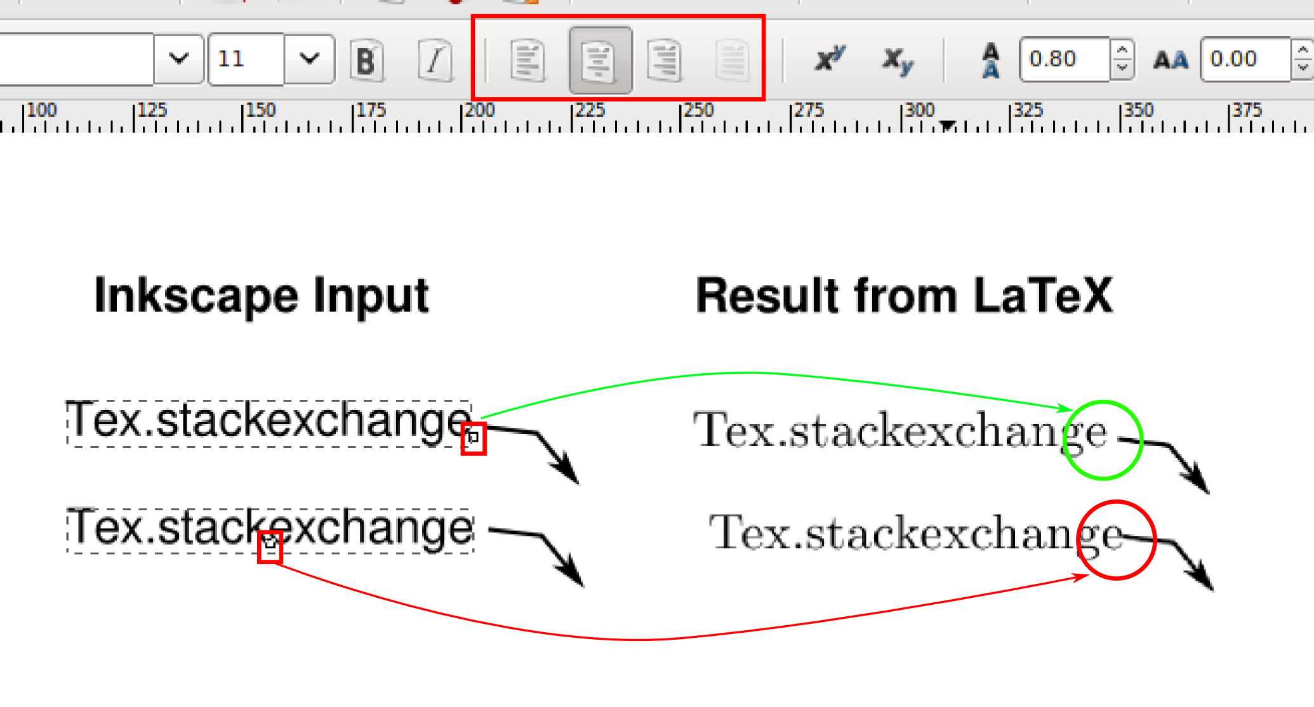The image size is (1314, 707).
Task: Toggle italic text formatting
Action: coord(435,60)
